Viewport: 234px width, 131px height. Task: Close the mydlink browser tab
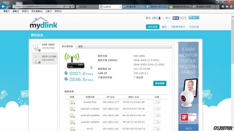[120, 7]
